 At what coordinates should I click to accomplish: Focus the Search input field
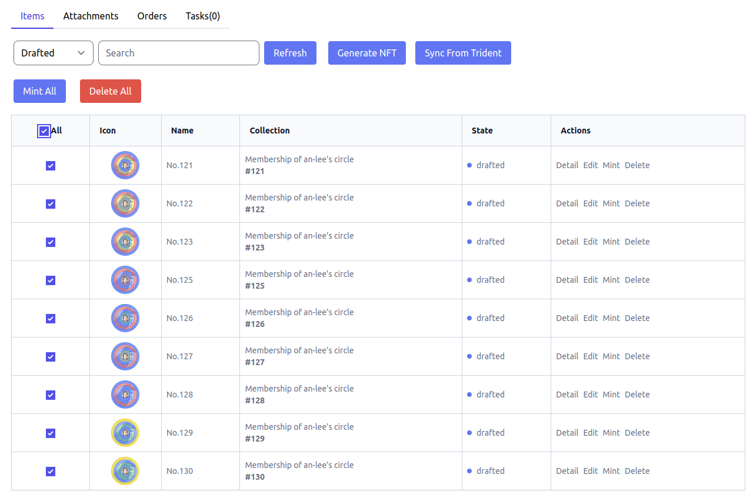(179, 53)
